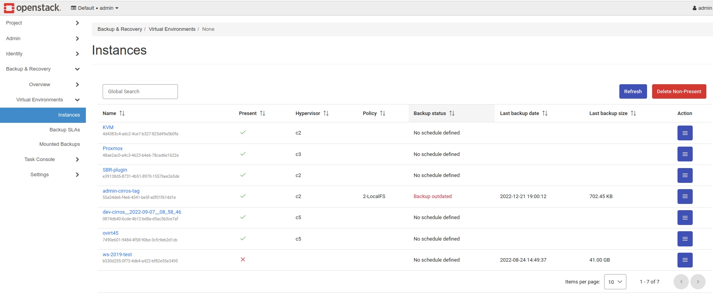Click the OpenStack logo
The image size is (713, 294).
[32, 8]
